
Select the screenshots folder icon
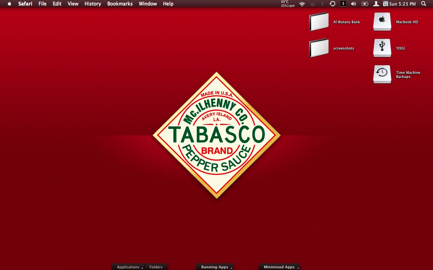click(319, 48)
